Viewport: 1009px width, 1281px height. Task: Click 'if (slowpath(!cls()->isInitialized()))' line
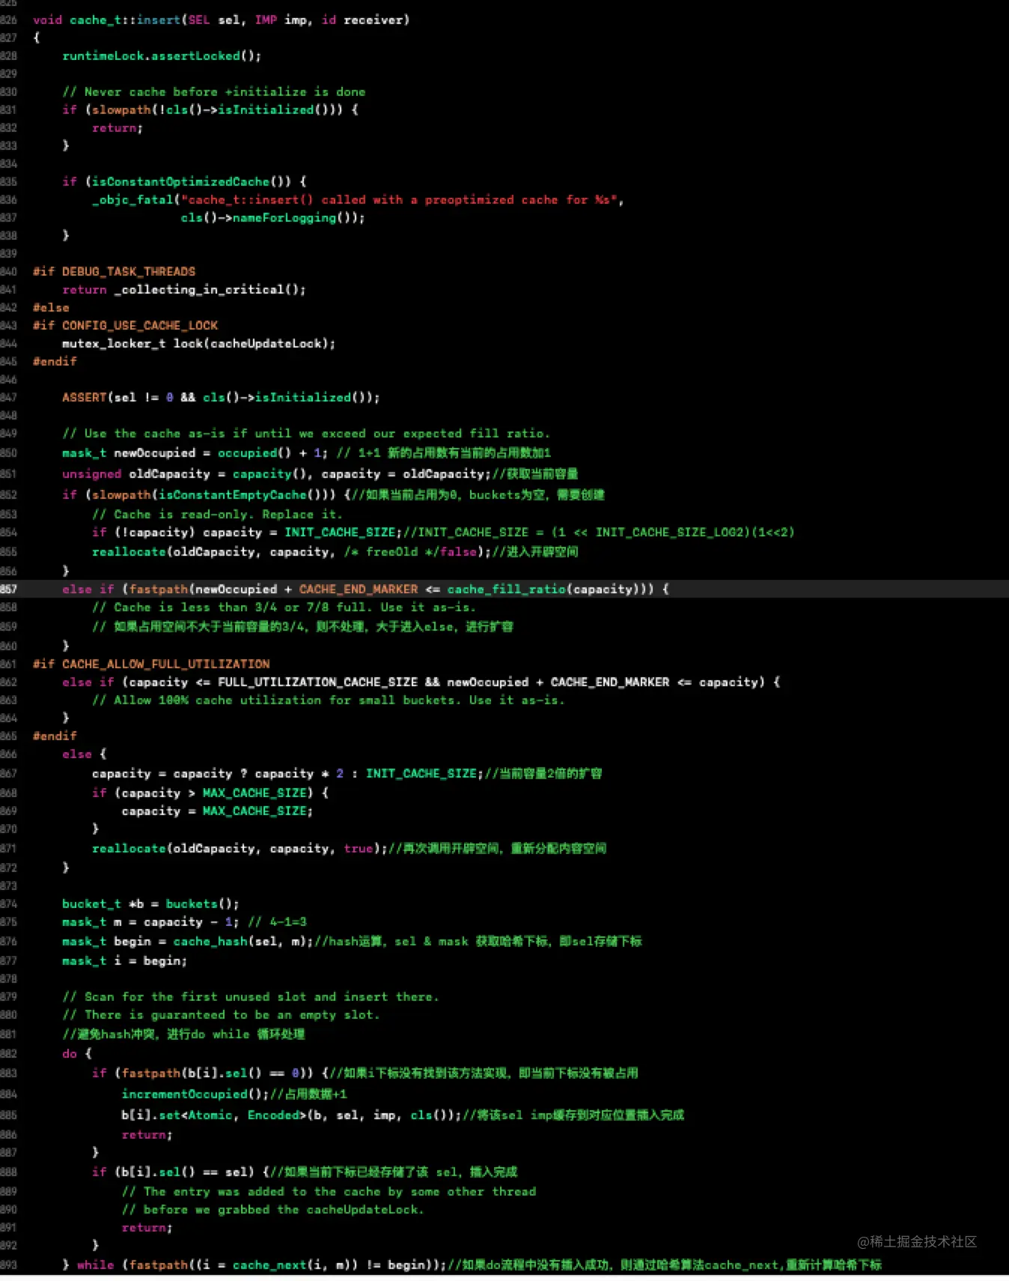(210, 109)
